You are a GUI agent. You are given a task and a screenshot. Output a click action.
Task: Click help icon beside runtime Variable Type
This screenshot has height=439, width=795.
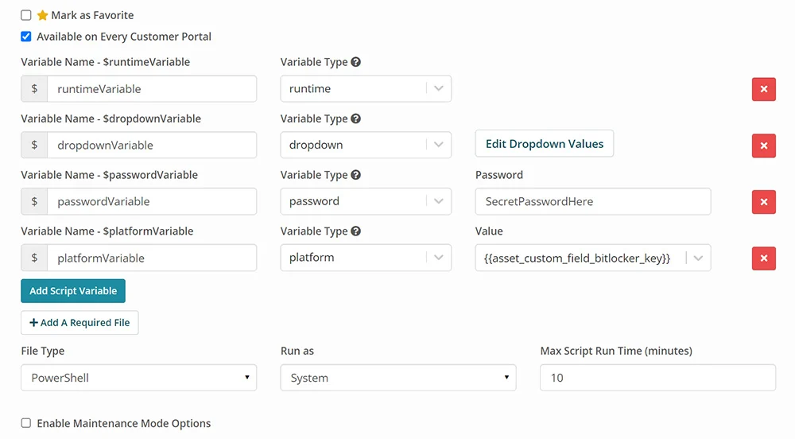(356, 62)
